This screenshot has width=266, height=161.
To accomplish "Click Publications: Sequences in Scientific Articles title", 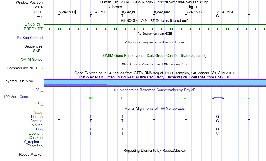I will [155, 42].
